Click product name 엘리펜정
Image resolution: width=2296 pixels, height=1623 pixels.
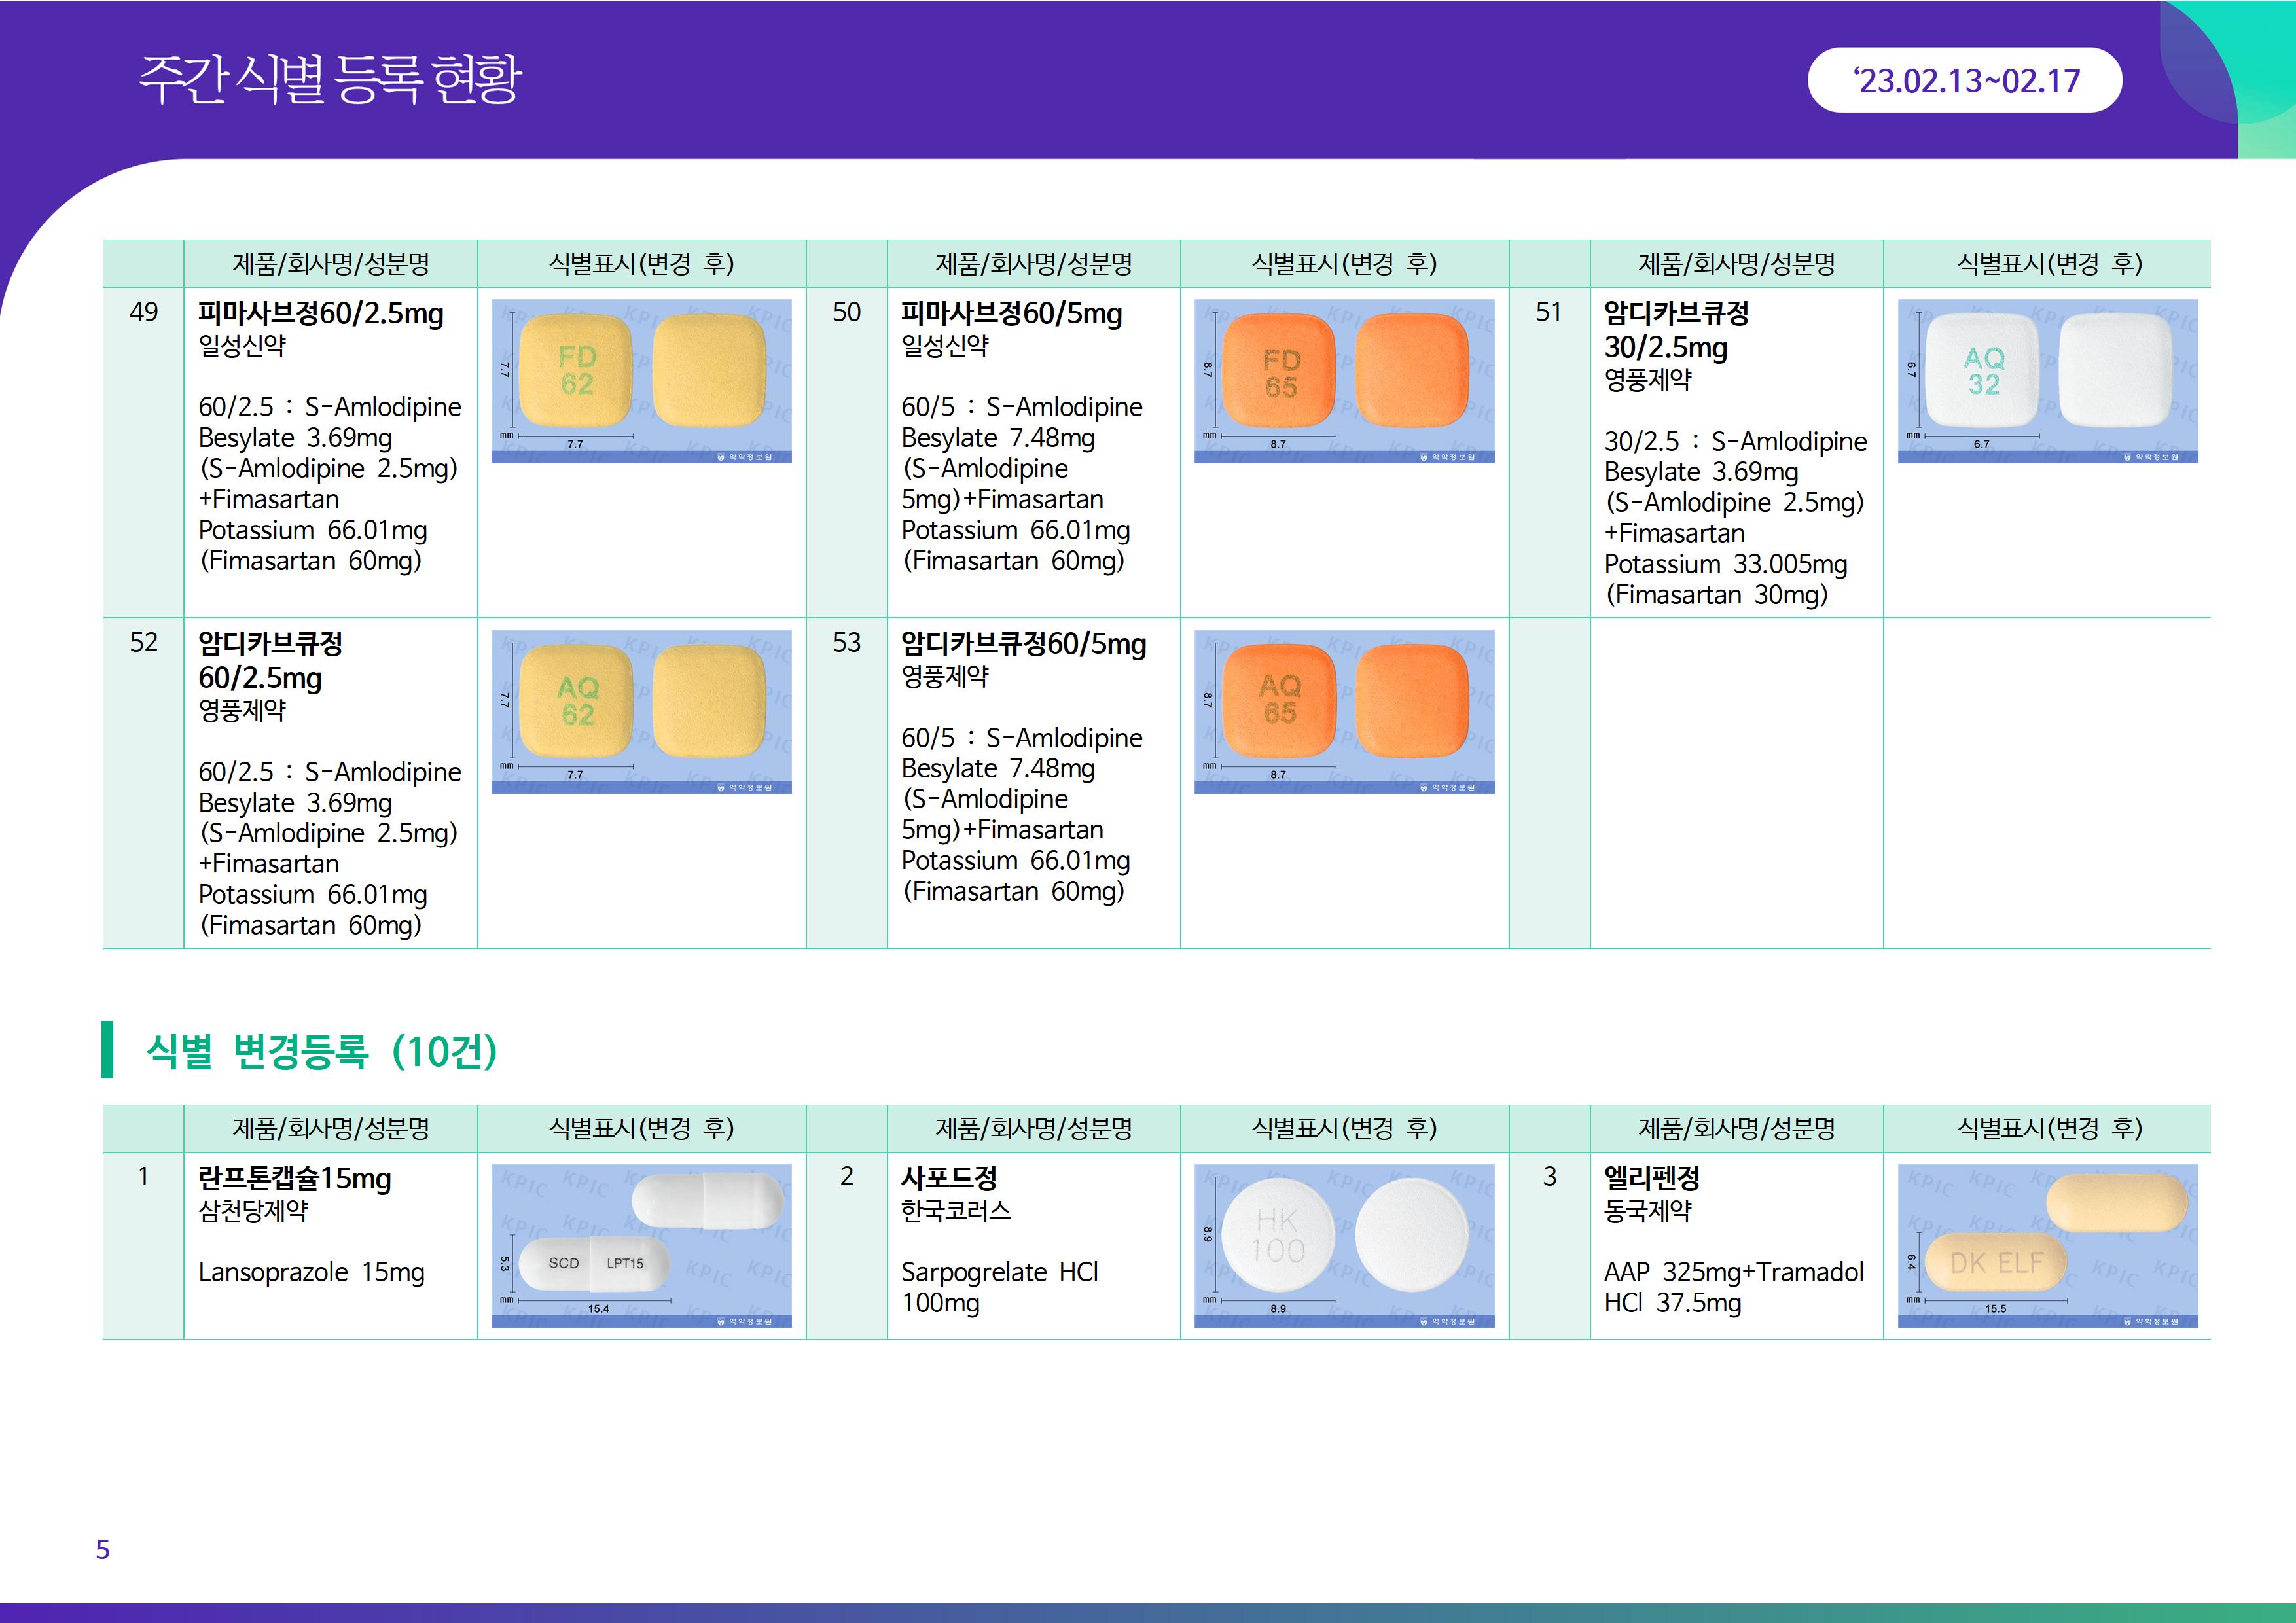pos(1651,1178)
